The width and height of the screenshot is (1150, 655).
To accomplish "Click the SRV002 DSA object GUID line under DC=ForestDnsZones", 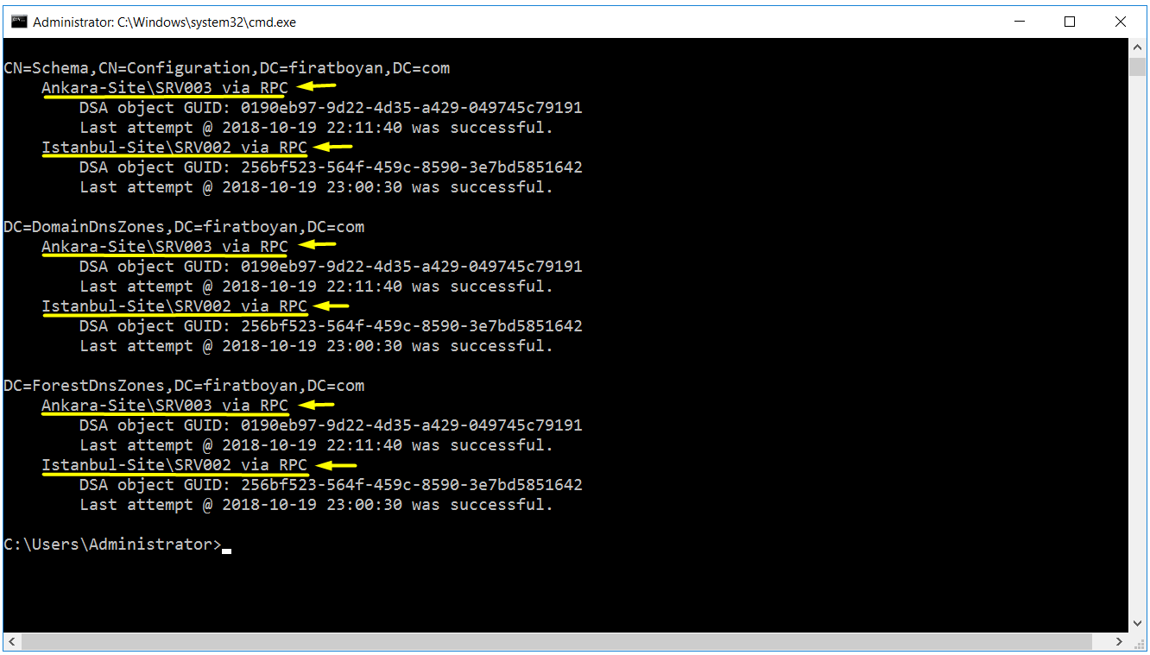I will pos(331,485).
